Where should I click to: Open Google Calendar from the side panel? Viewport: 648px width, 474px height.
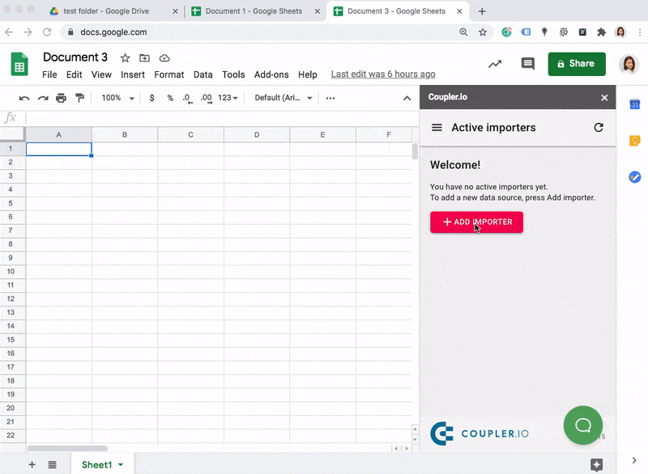coord(634,104)
